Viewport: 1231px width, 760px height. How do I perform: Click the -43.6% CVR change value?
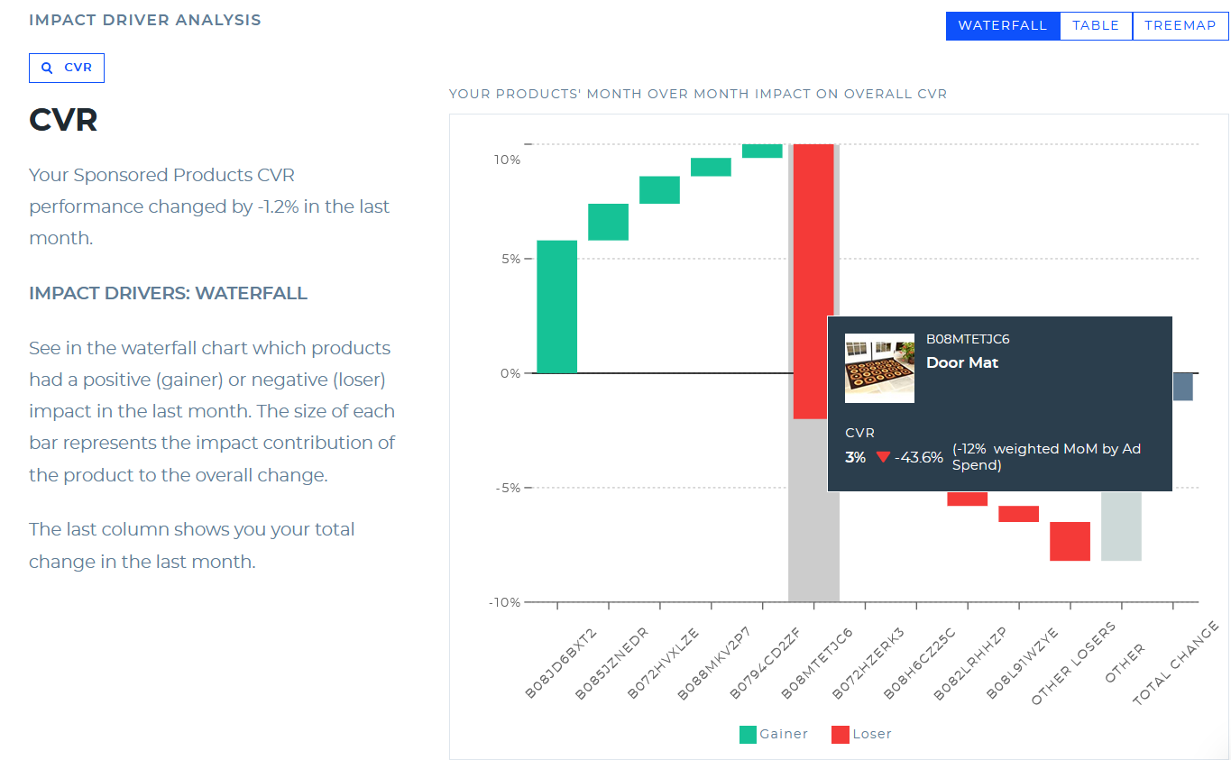tap(918, 457)
